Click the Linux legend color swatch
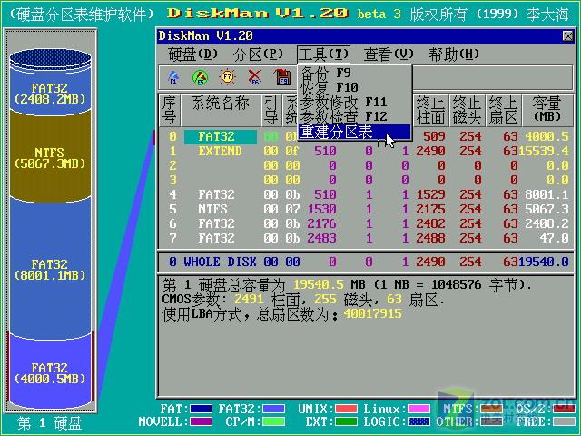The height and width of the screenshot is (436, 581). 419,409
